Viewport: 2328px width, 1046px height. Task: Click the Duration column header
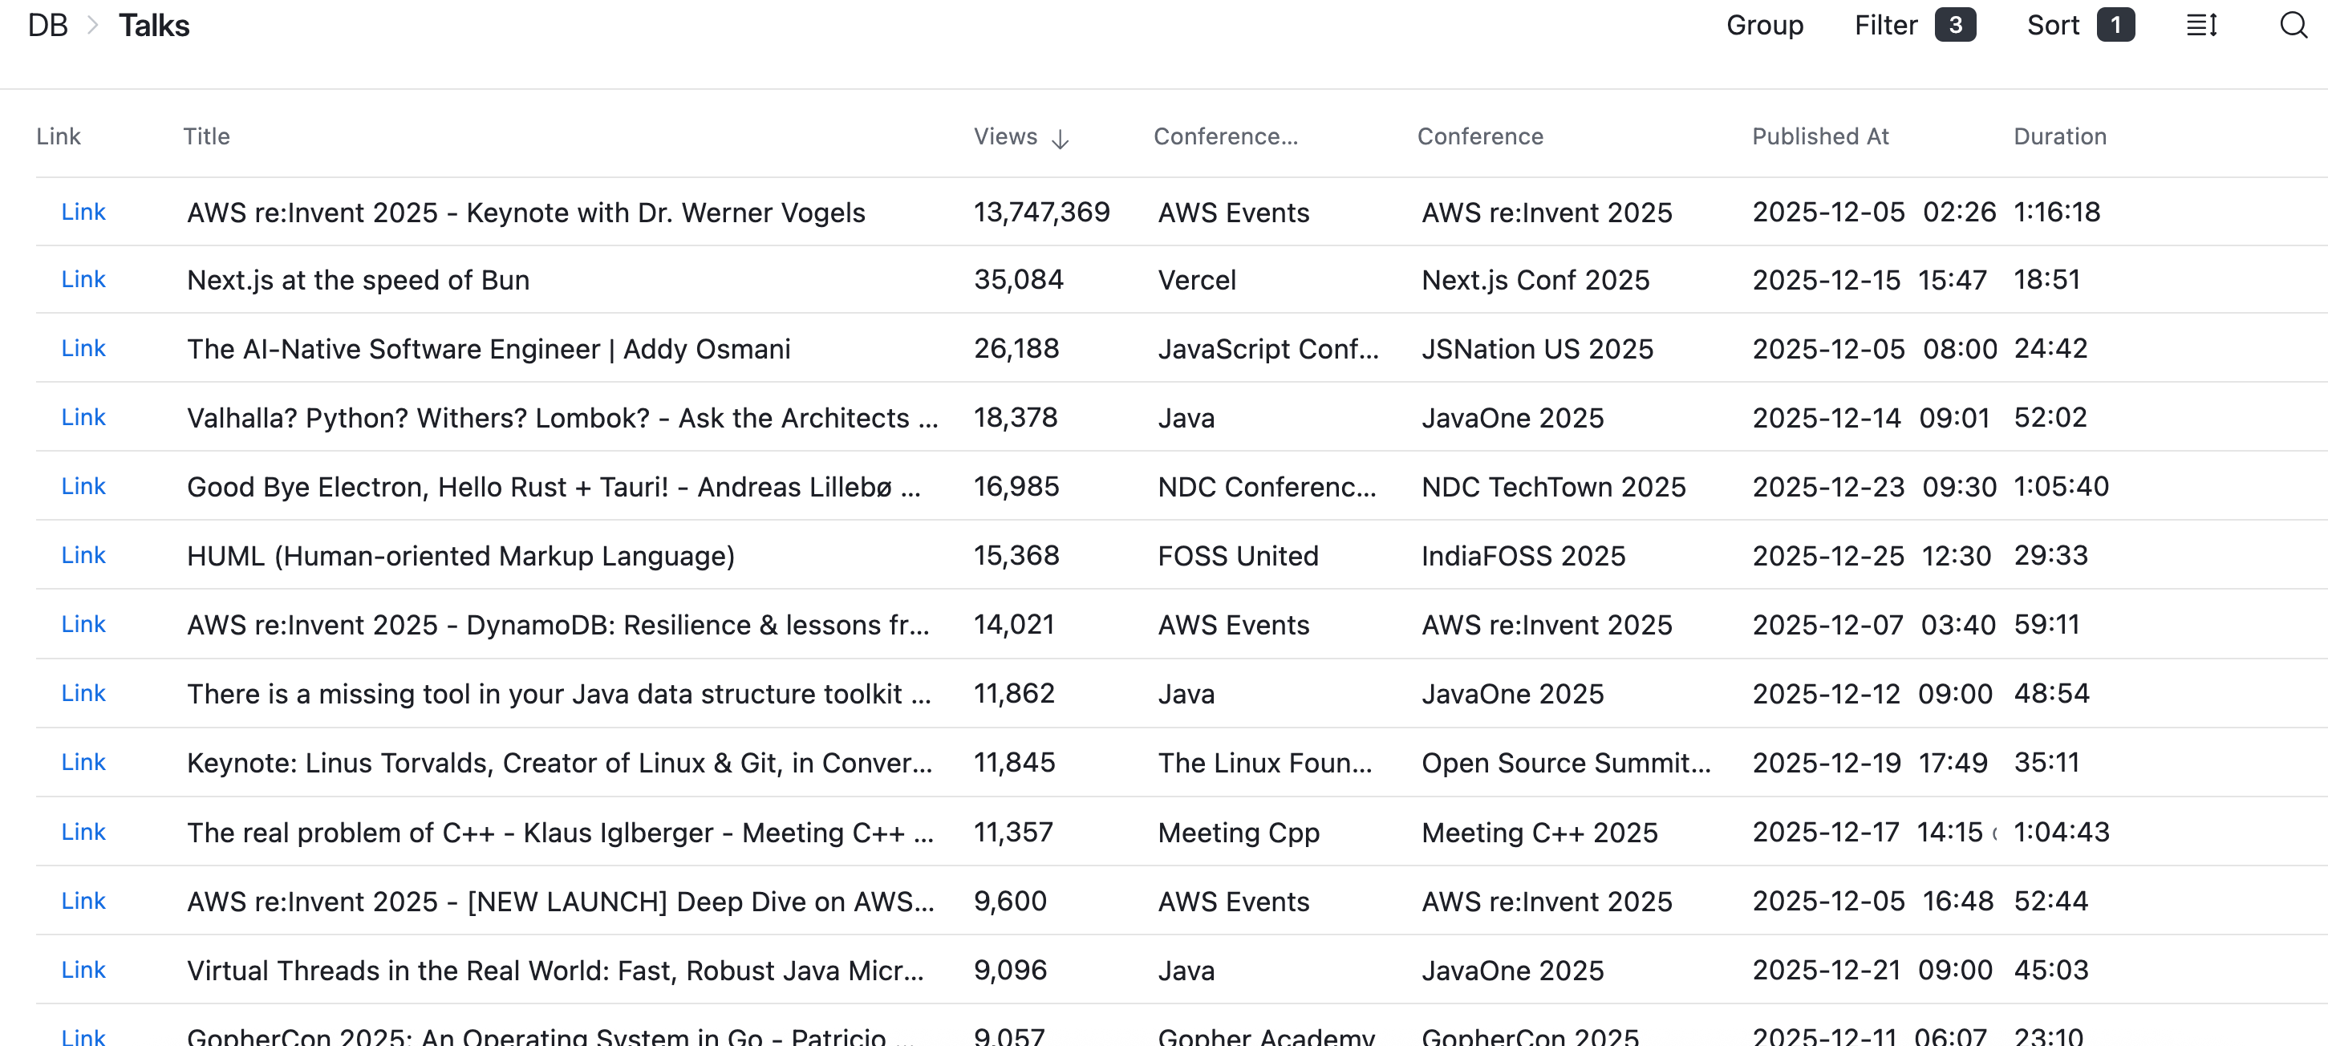pos(2059,136)
